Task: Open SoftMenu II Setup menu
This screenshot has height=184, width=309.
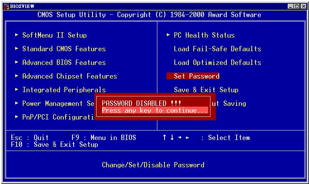Action: [x=55, y=35]
